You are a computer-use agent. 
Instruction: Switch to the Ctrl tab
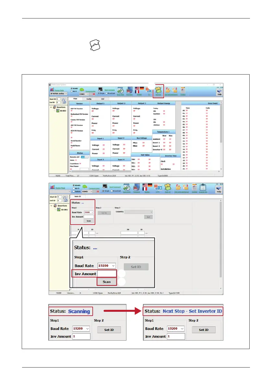pyautogui.click(x=103, y=99)
